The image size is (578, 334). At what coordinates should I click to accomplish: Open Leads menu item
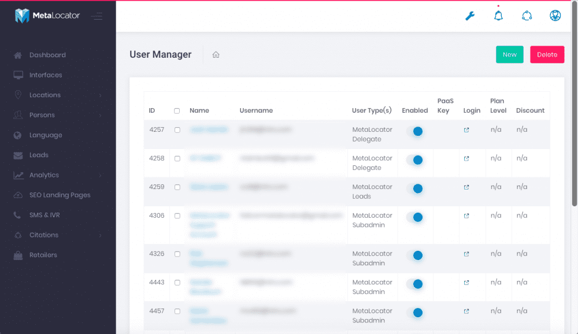(x=39, y=155)
